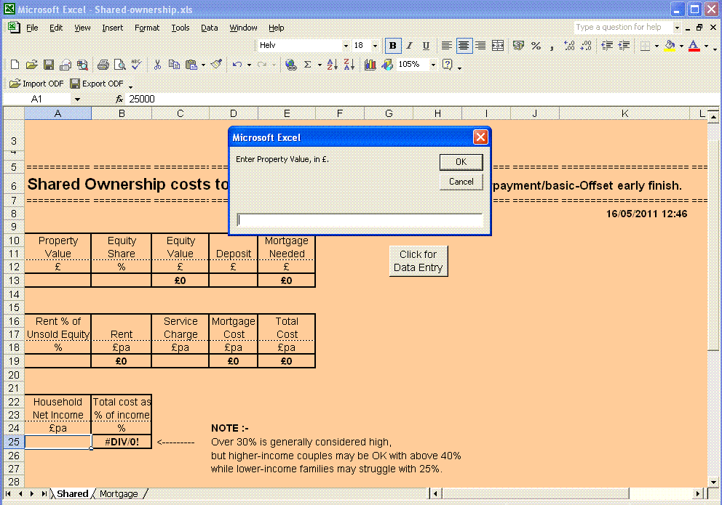
Task: Open the font size 18 dropdown
Action: click(375, 46)
